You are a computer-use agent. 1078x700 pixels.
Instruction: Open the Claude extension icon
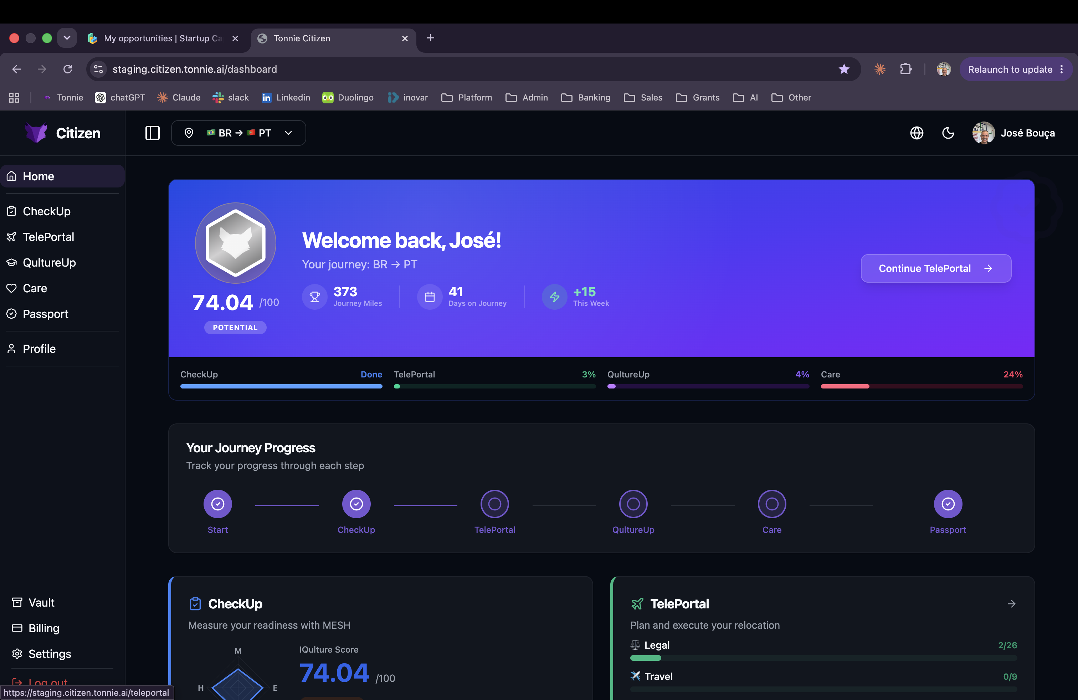click(x=879, y=69)
